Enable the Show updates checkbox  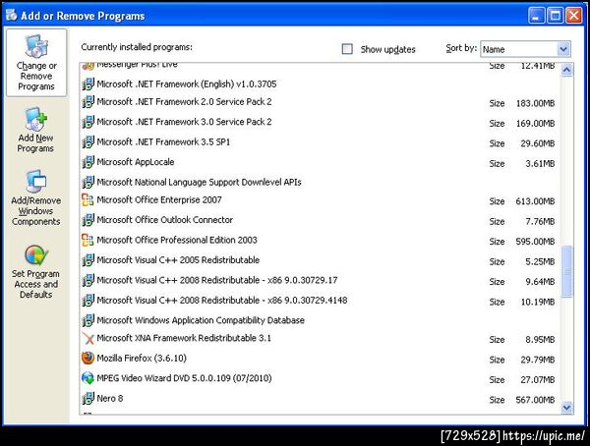pyautogui.click(x=347, y=49)
